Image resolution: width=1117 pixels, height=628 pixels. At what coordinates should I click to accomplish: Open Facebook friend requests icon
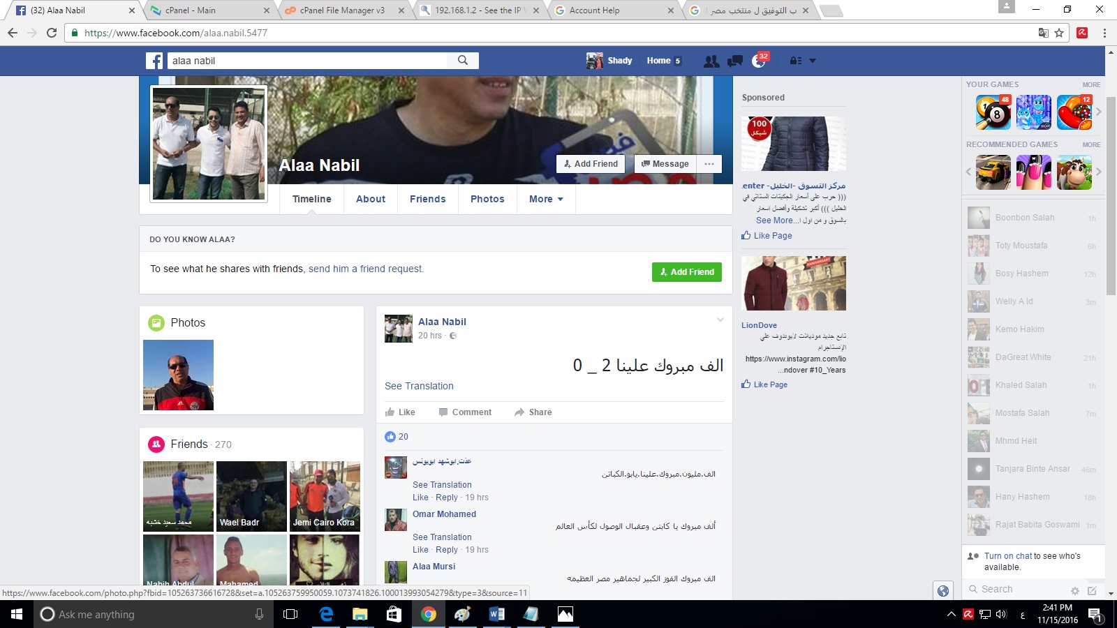click(x=711, y=61)
